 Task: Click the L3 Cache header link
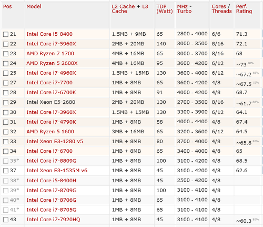click(130, 9)
